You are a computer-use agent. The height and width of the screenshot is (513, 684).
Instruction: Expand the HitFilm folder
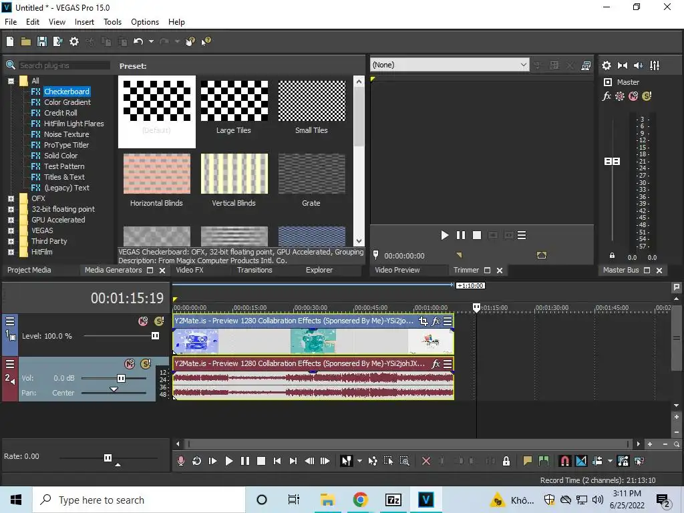click(11, 252)
